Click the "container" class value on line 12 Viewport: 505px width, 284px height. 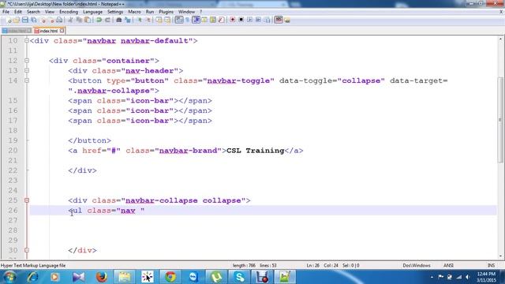point(128,61)
